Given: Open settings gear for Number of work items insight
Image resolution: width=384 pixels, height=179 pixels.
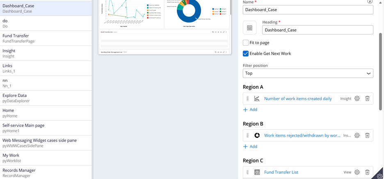Looking at the screenshot, I should [357, 99].
